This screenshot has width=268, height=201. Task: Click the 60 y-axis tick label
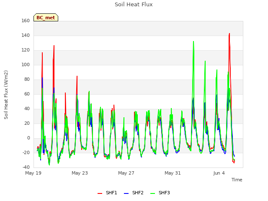pyautogui.click(x=27, y=94)
